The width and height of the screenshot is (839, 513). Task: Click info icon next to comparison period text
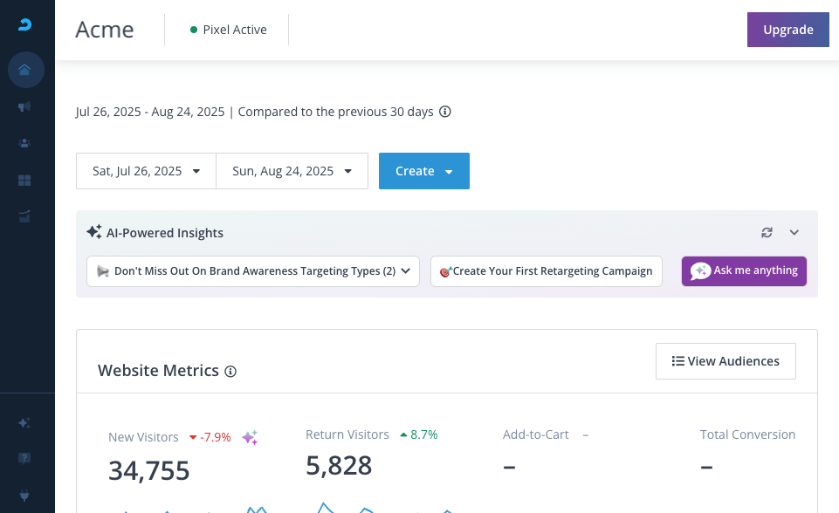tap(445, 112)
